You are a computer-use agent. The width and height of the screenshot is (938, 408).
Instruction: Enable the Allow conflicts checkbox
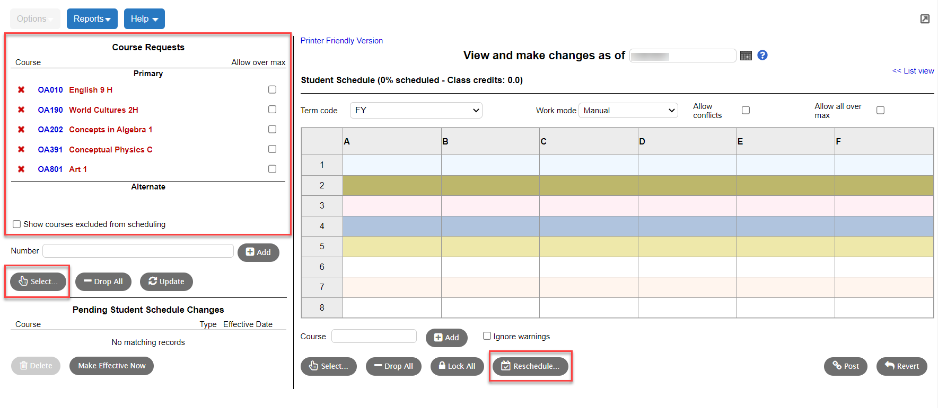click(x=746, y=110)
